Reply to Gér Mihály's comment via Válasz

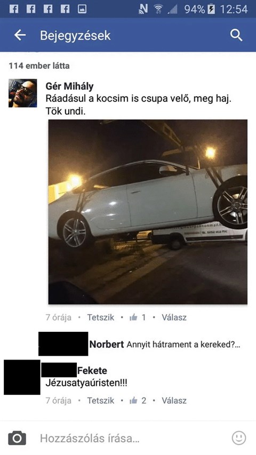tap(174, 317)
